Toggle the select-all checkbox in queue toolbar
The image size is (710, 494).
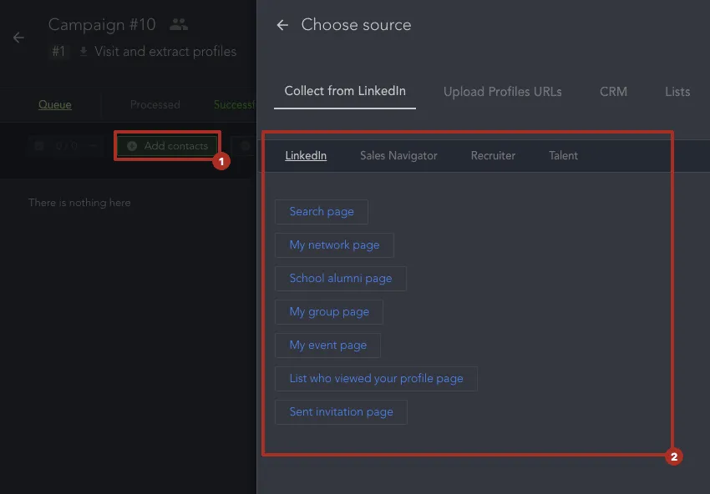[x=39, y=146]
